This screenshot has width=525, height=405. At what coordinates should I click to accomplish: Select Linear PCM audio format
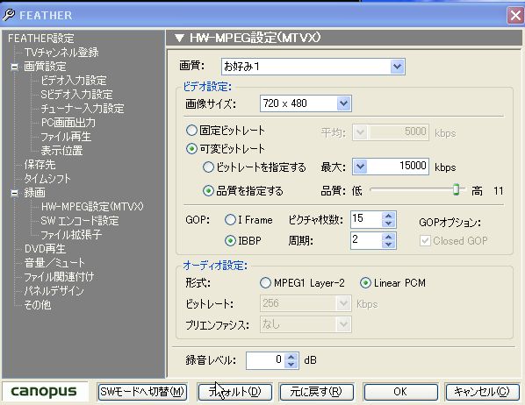tap(365, 283)
